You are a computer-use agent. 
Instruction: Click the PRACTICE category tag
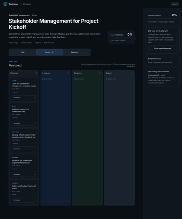click(15, 132)
